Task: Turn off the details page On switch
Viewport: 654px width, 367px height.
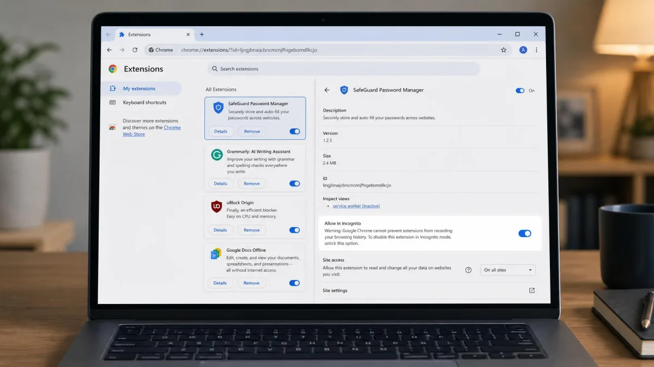Action: (x=520, y=91)
